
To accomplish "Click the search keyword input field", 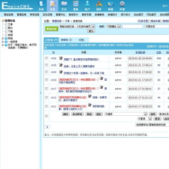I will tap(133, 27).
